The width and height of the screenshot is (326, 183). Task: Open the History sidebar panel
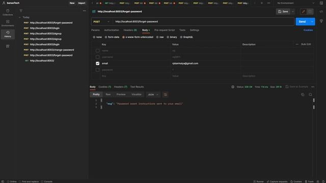coord(8,34)
